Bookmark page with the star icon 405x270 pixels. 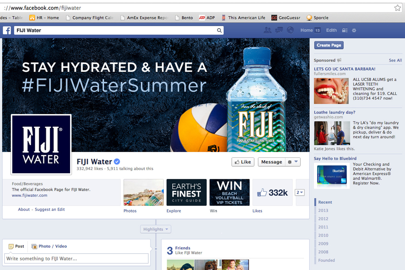(x=397, y=8)
